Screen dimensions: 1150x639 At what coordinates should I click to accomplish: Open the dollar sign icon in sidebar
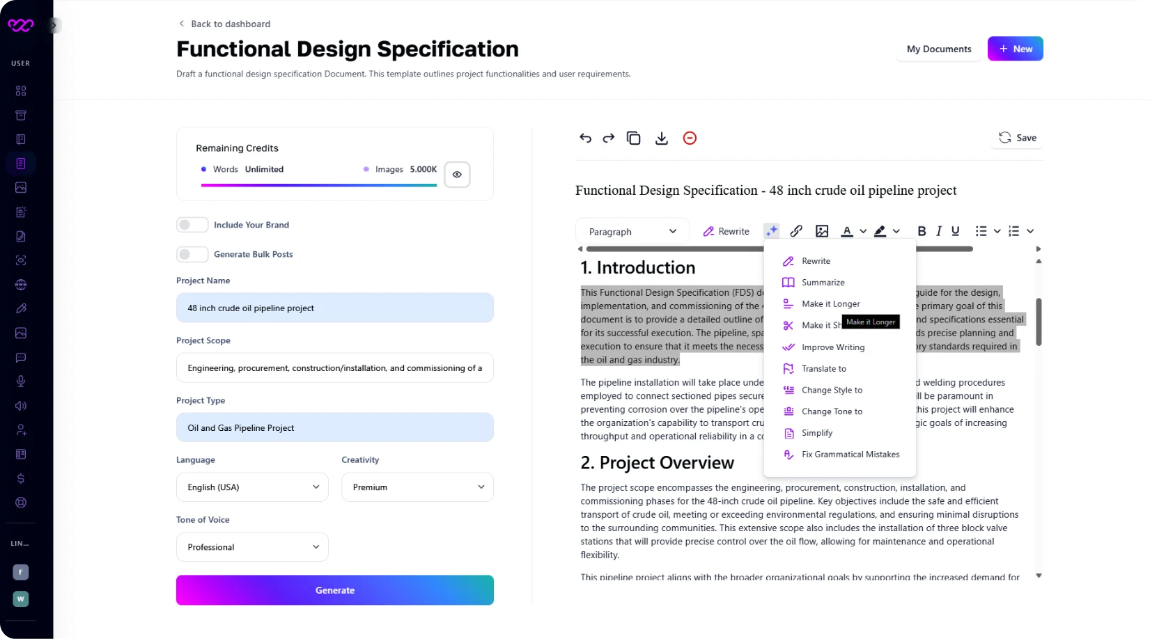21,478
